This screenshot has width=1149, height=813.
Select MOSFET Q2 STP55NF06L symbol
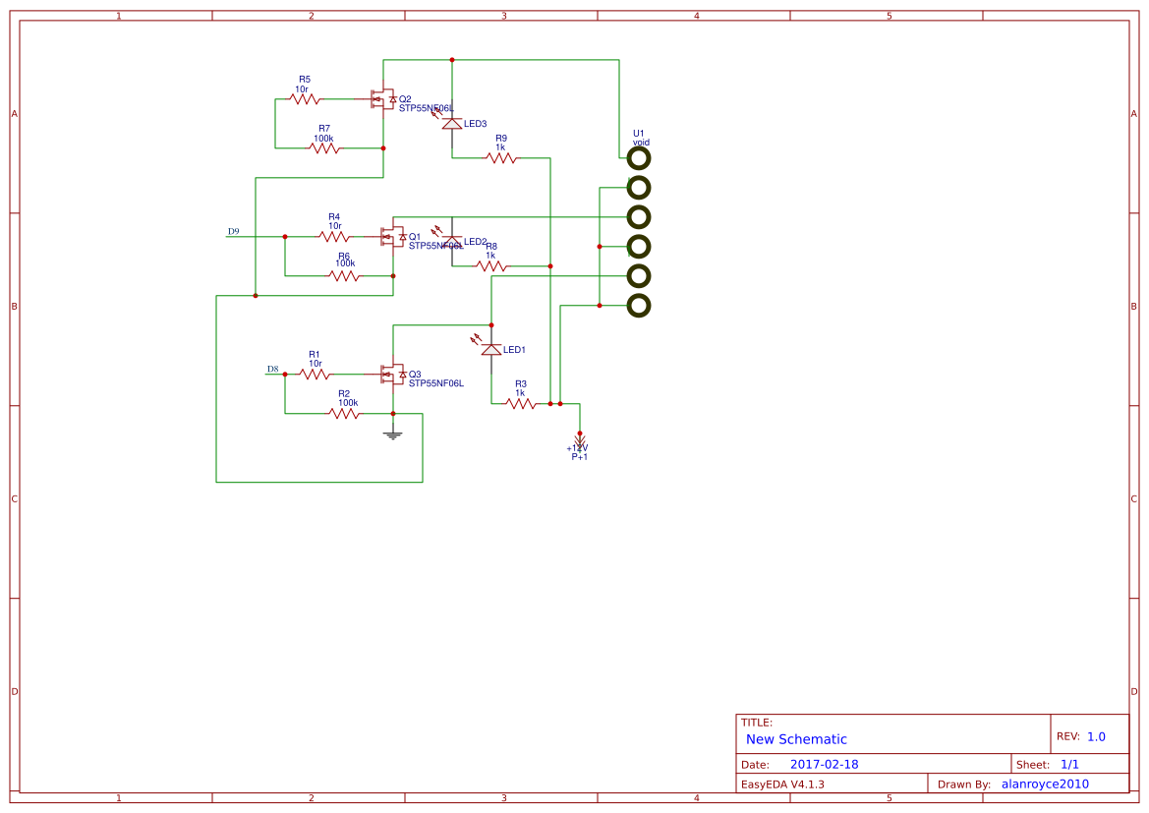pos(385,100)
